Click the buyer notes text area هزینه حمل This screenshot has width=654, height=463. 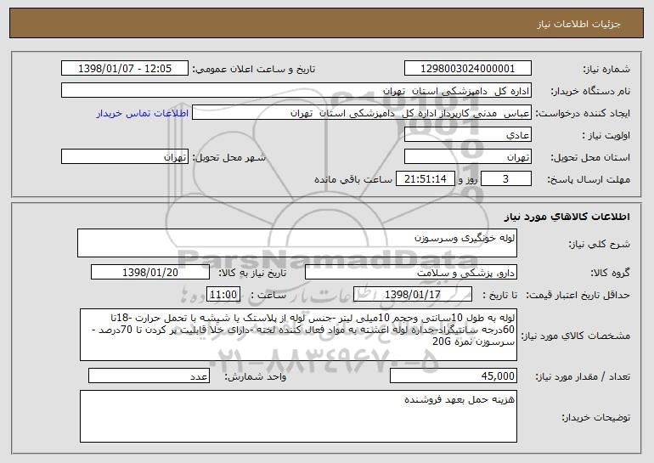click(298, 416)
